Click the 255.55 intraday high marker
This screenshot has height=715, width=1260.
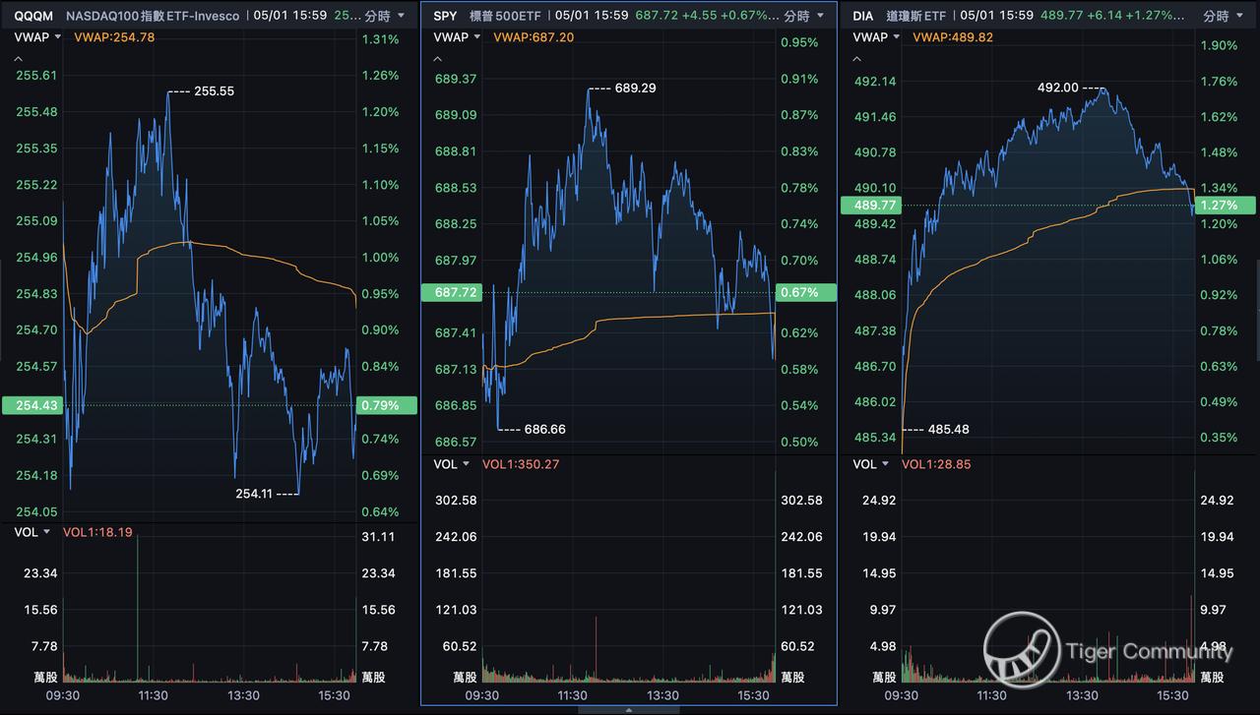[214, 90]
